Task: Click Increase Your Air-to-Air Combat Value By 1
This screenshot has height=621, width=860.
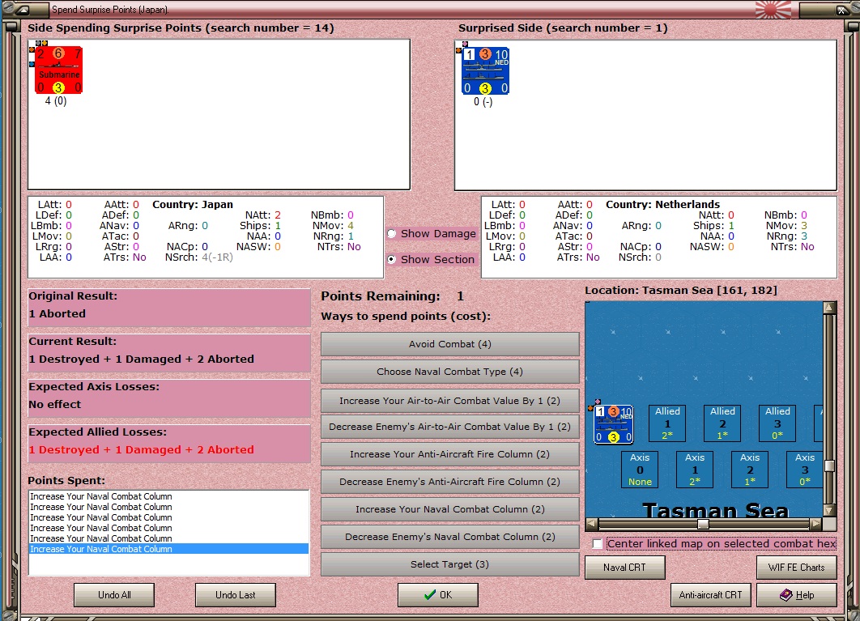Action: 449,401
